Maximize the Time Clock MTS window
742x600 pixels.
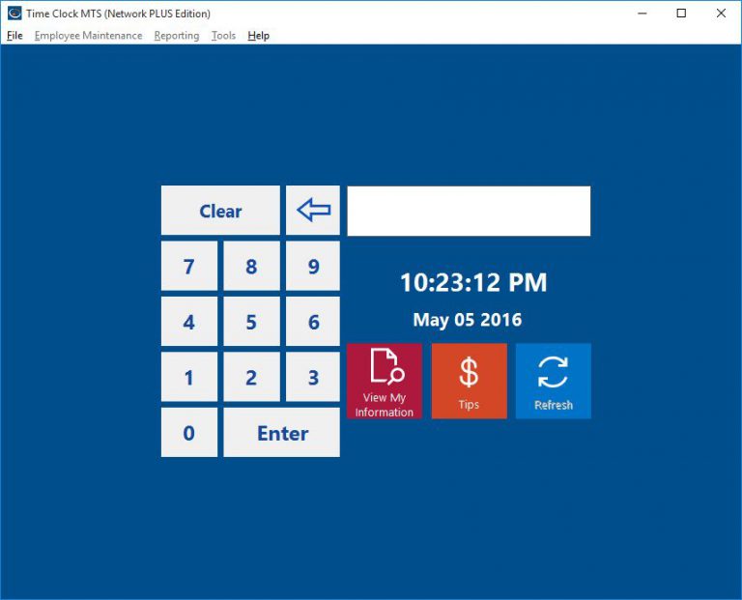pyautogui.click(x=681, y=14)
